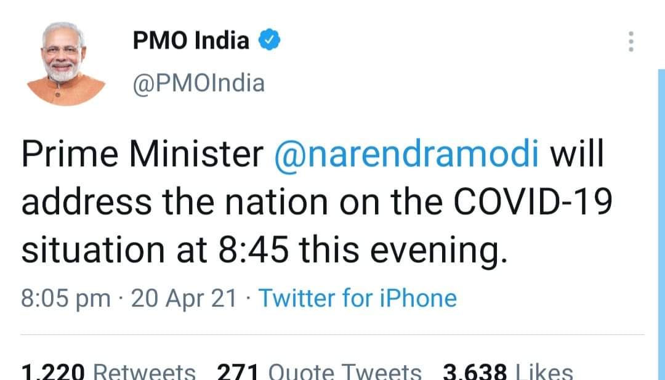Image resolution: width=665 pixels, height=380 pixels.
Task: Click the blue verified badge
Action: pyautogui.click(x=270, y=41)
